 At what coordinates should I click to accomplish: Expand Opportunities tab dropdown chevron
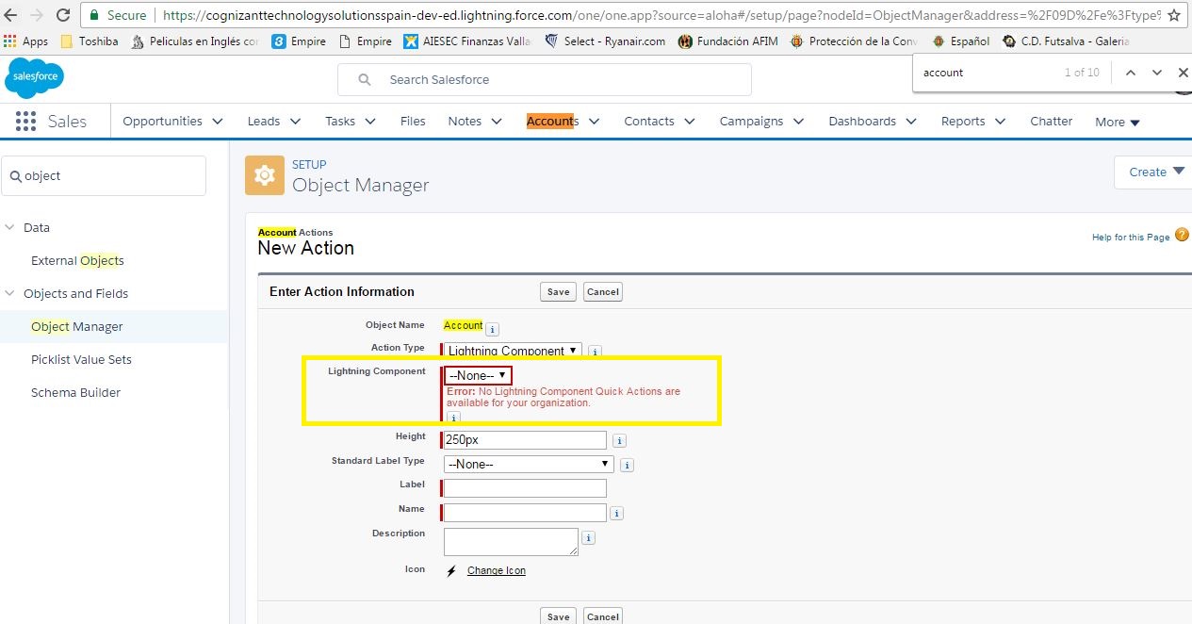coord(218,122)
